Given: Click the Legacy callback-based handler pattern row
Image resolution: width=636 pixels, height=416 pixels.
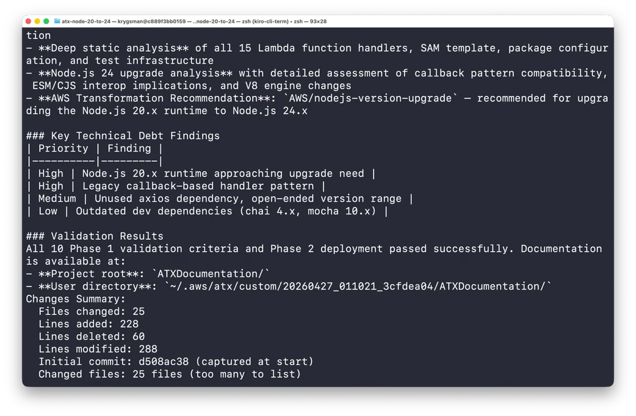Looking at the screenshot, I should point(175,186).
